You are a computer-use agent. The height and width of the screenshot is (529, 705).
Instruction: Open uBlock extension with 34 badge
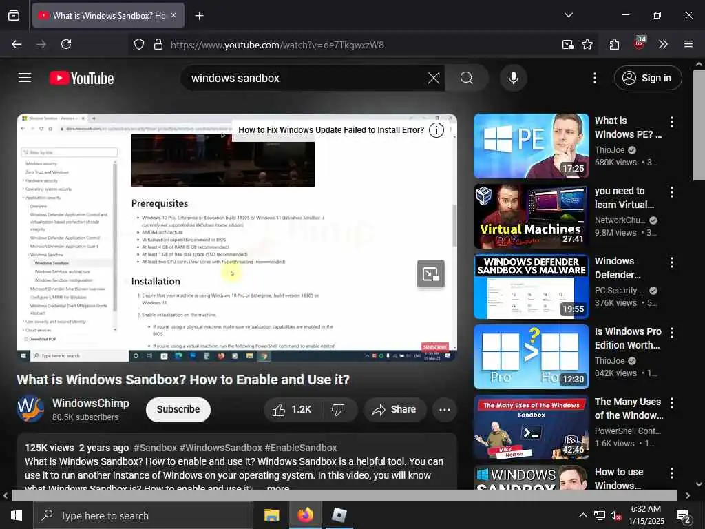coord(640,43)
